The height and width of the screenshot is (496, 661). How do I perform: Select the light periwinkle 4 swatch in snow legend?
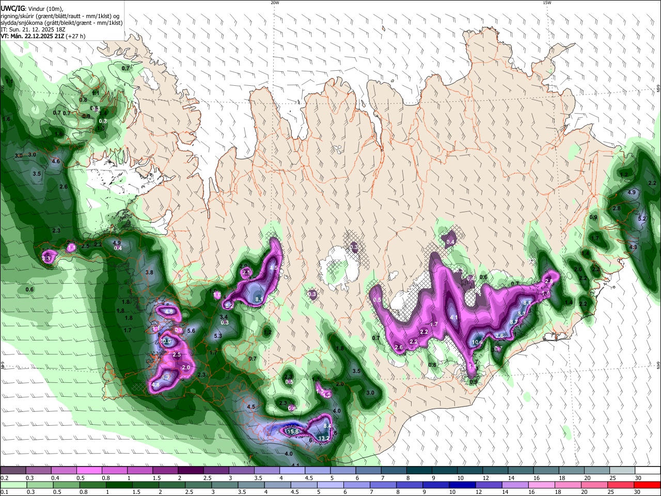point(292,471)
